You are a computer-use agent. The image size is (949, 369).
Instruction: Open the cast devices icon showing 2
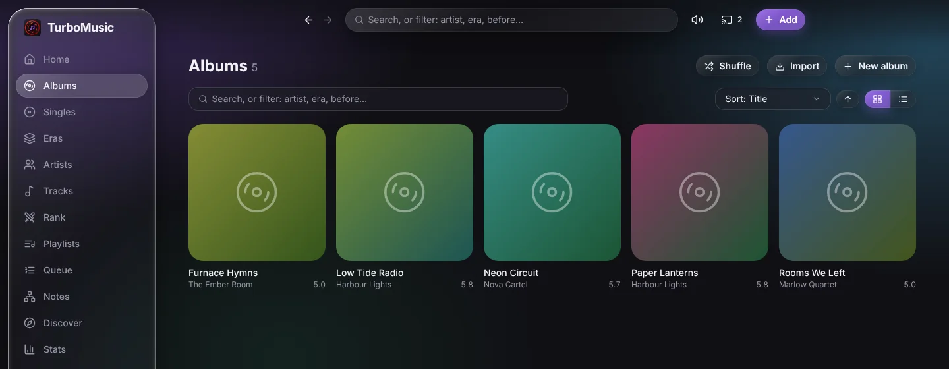[732, 20]
